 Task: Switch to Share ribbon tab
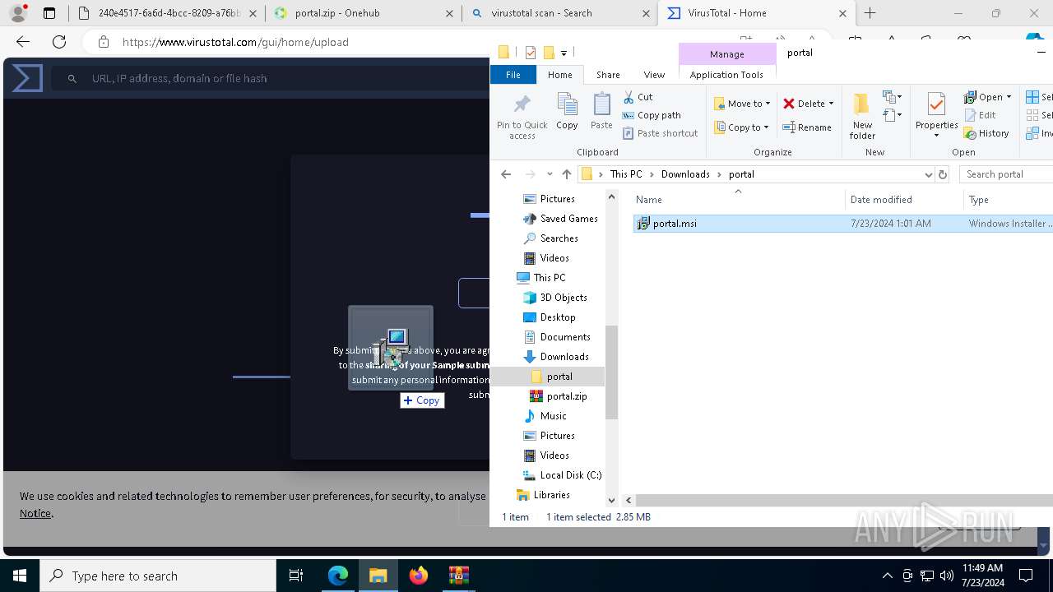point(608,75)
